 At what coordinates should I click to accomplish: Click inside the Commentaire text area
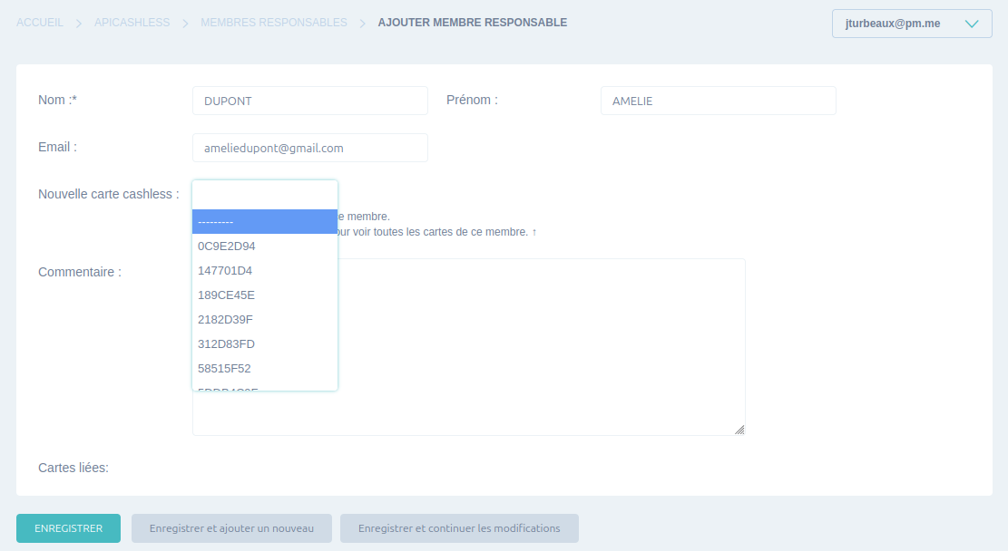coord(542,347)
